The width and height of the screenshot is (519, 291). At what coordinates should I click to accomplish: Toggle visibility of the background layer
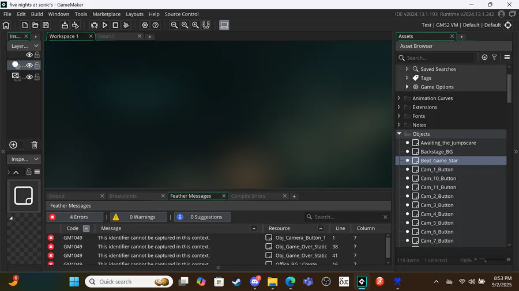[29, 77]
